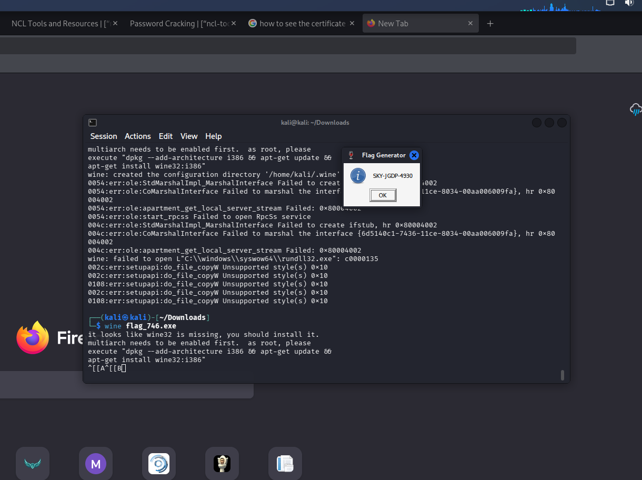Open the blue circular swirl shortcut
Screen dimensions: 642x480
(159, 464)
